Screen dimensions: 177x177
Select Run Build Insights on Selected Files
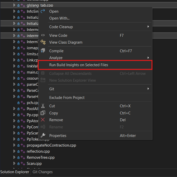click(79, 65)
